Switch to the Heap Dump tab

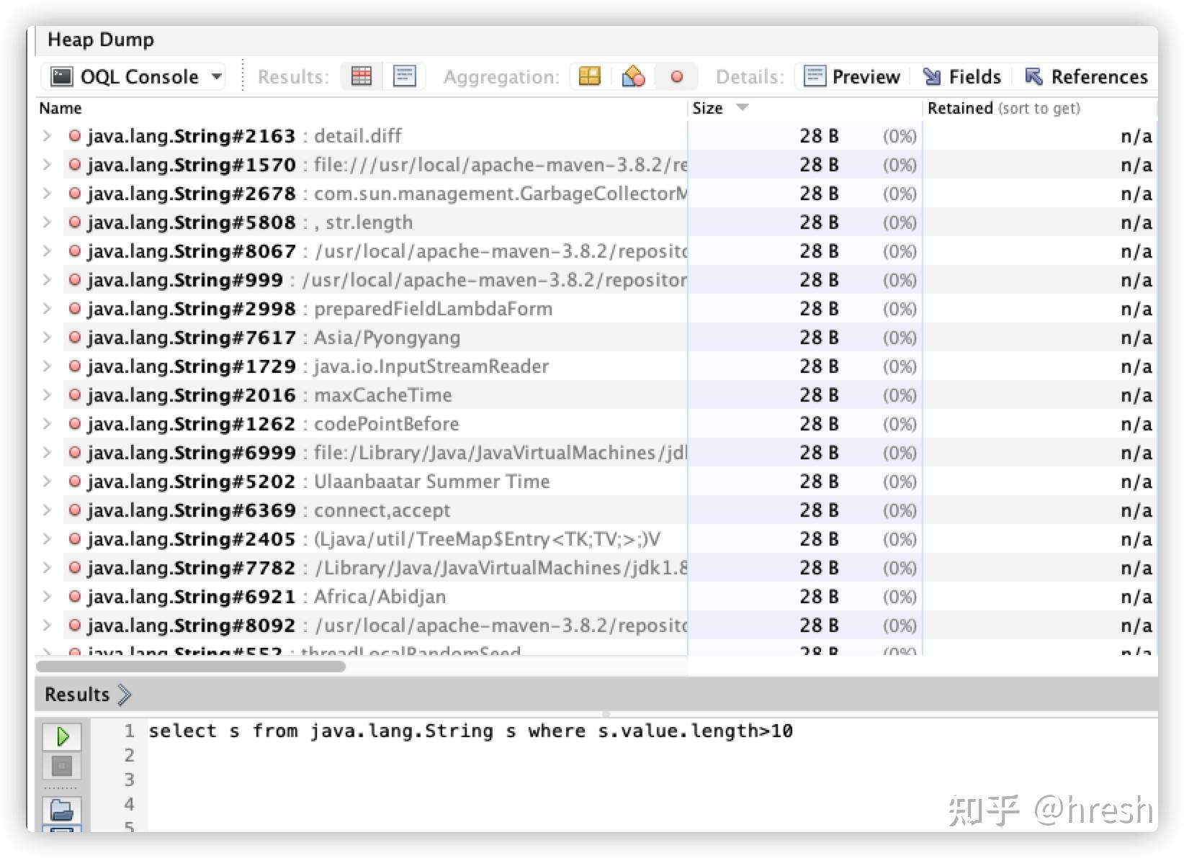(101, 40)
